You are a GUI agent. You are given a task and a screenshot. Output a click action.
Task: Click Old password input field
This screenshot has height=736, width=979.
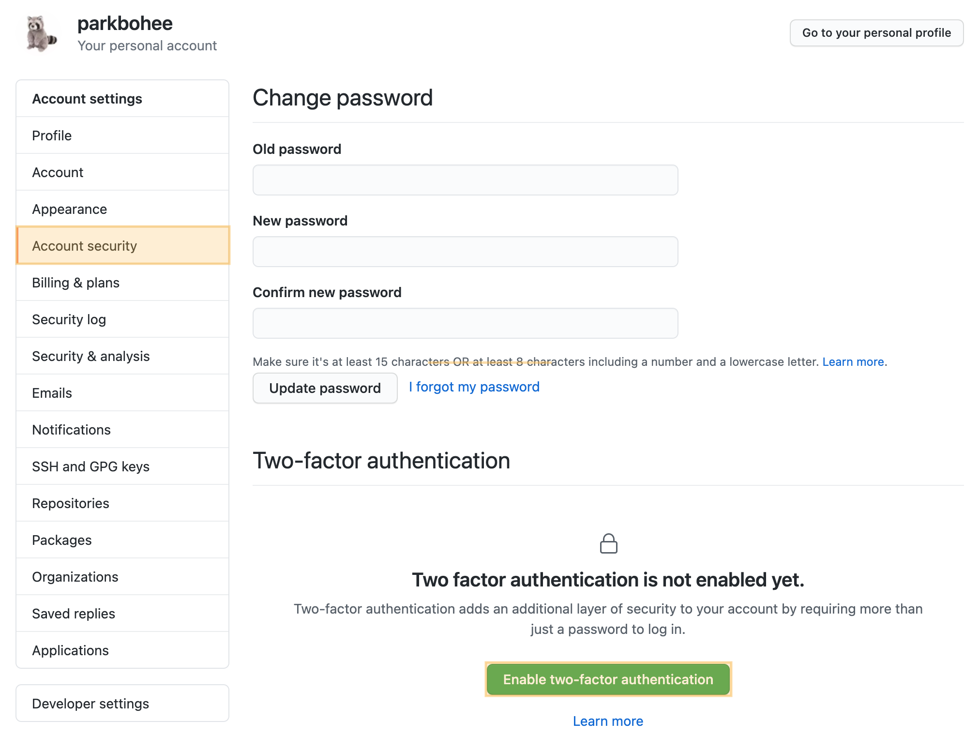coord(465,180)
